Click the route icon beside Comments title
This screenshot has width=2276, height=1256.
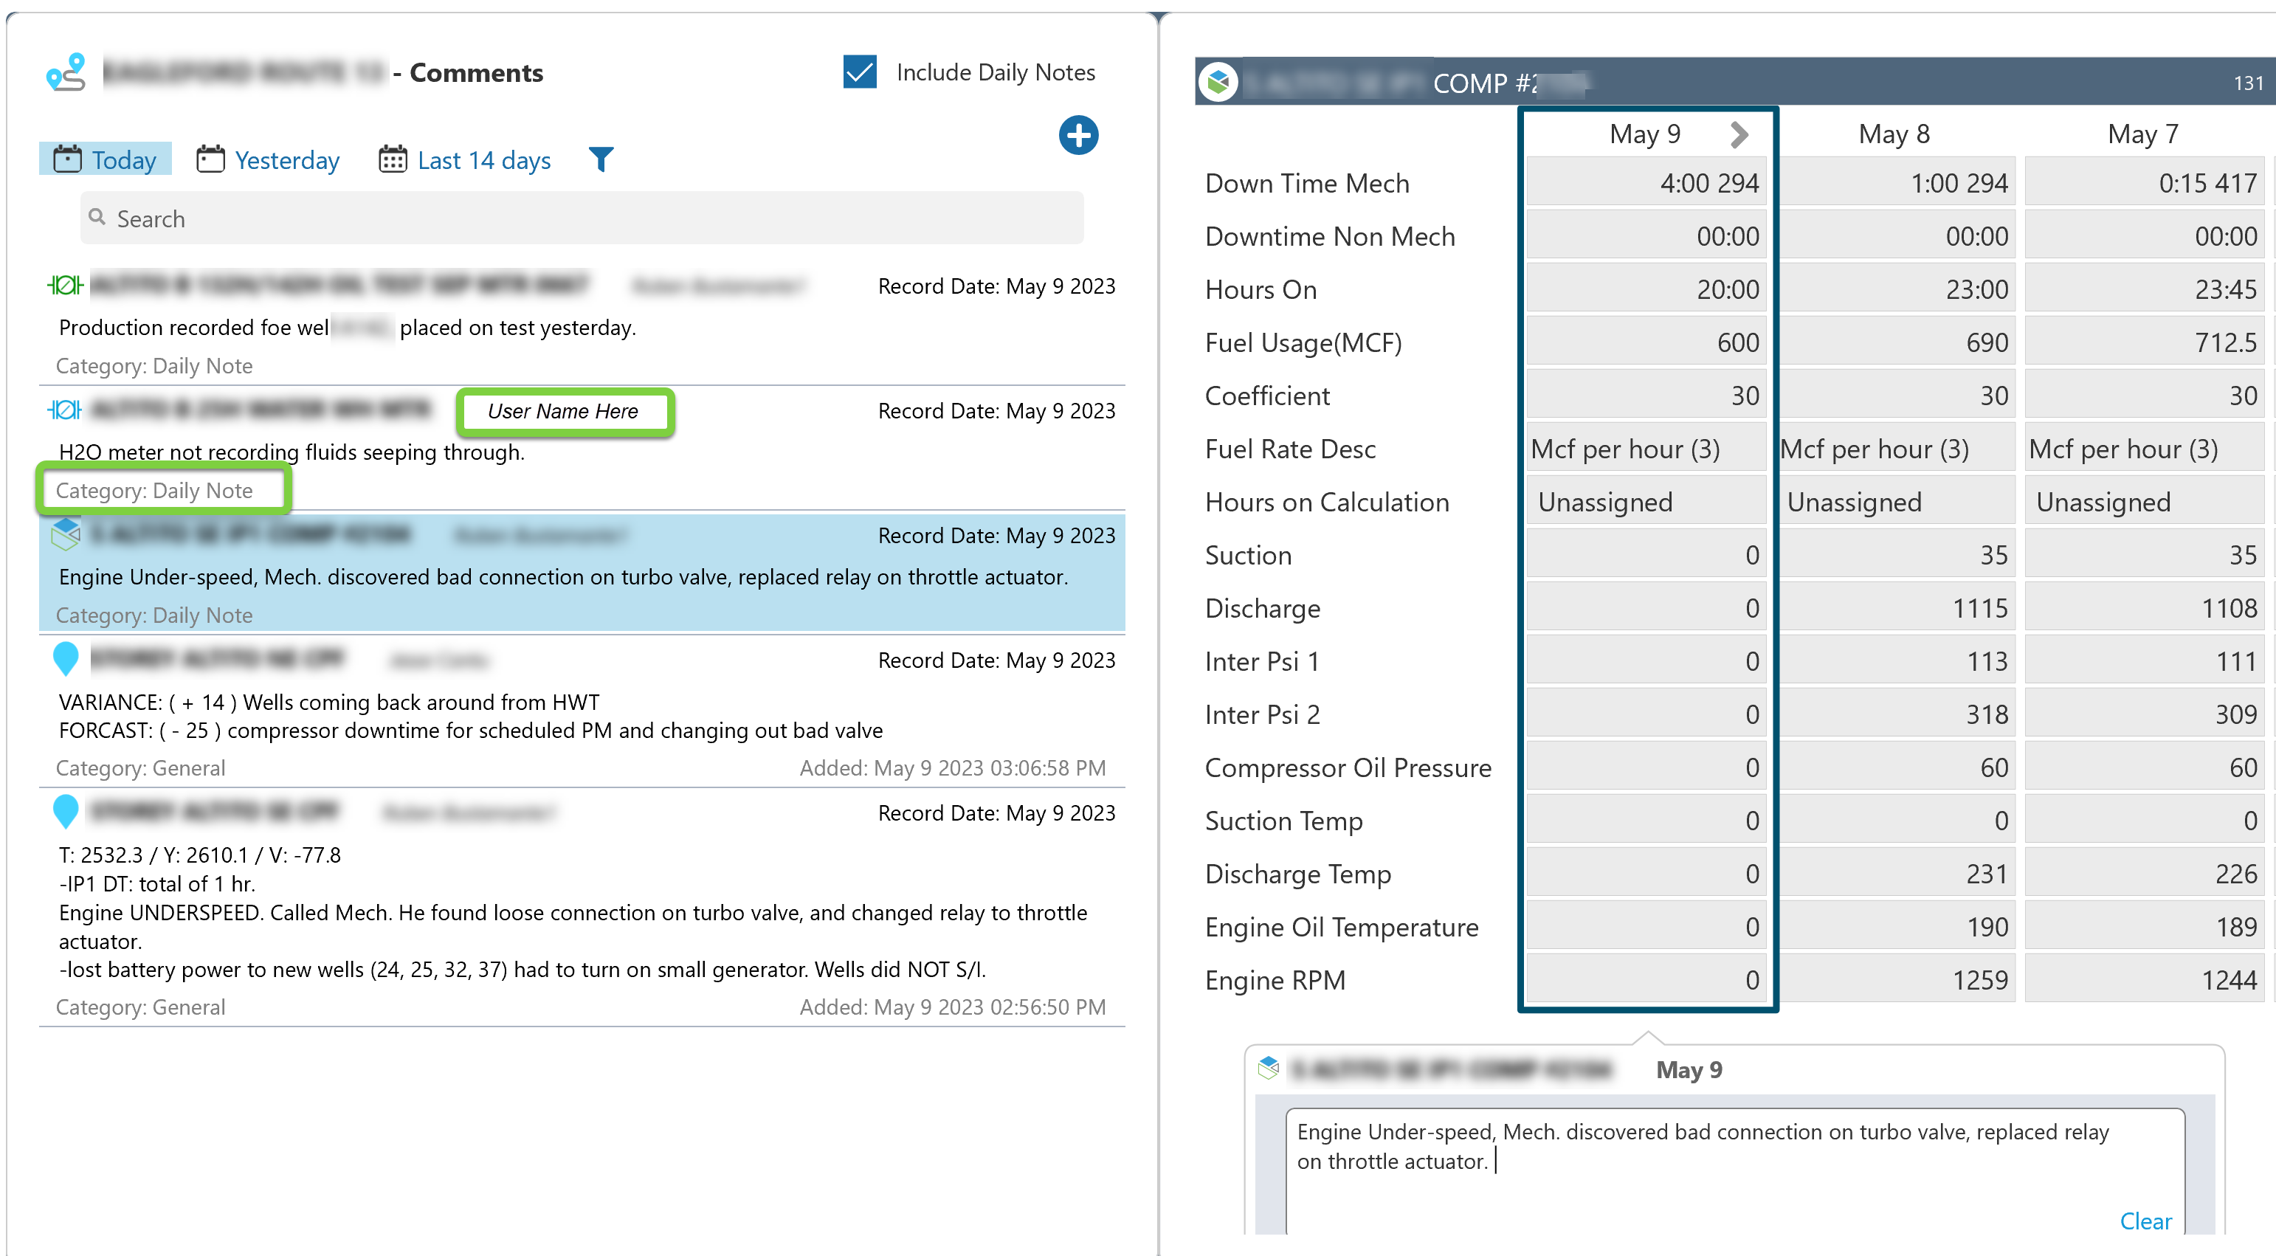coord(67,72)
